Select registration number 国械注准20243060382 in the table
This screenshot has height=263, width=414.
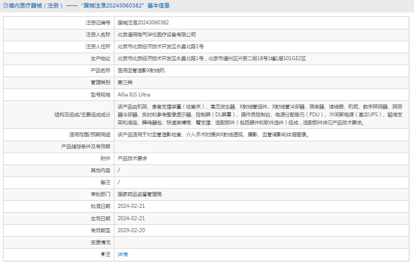click(143, 22)
